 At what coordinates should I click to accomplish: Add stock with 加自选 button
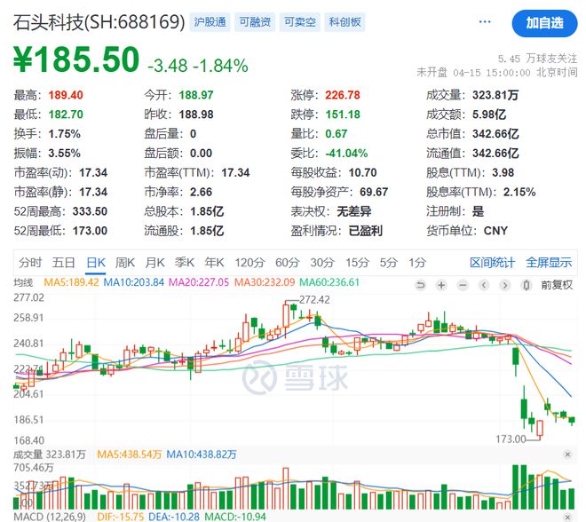pos(544,23)
